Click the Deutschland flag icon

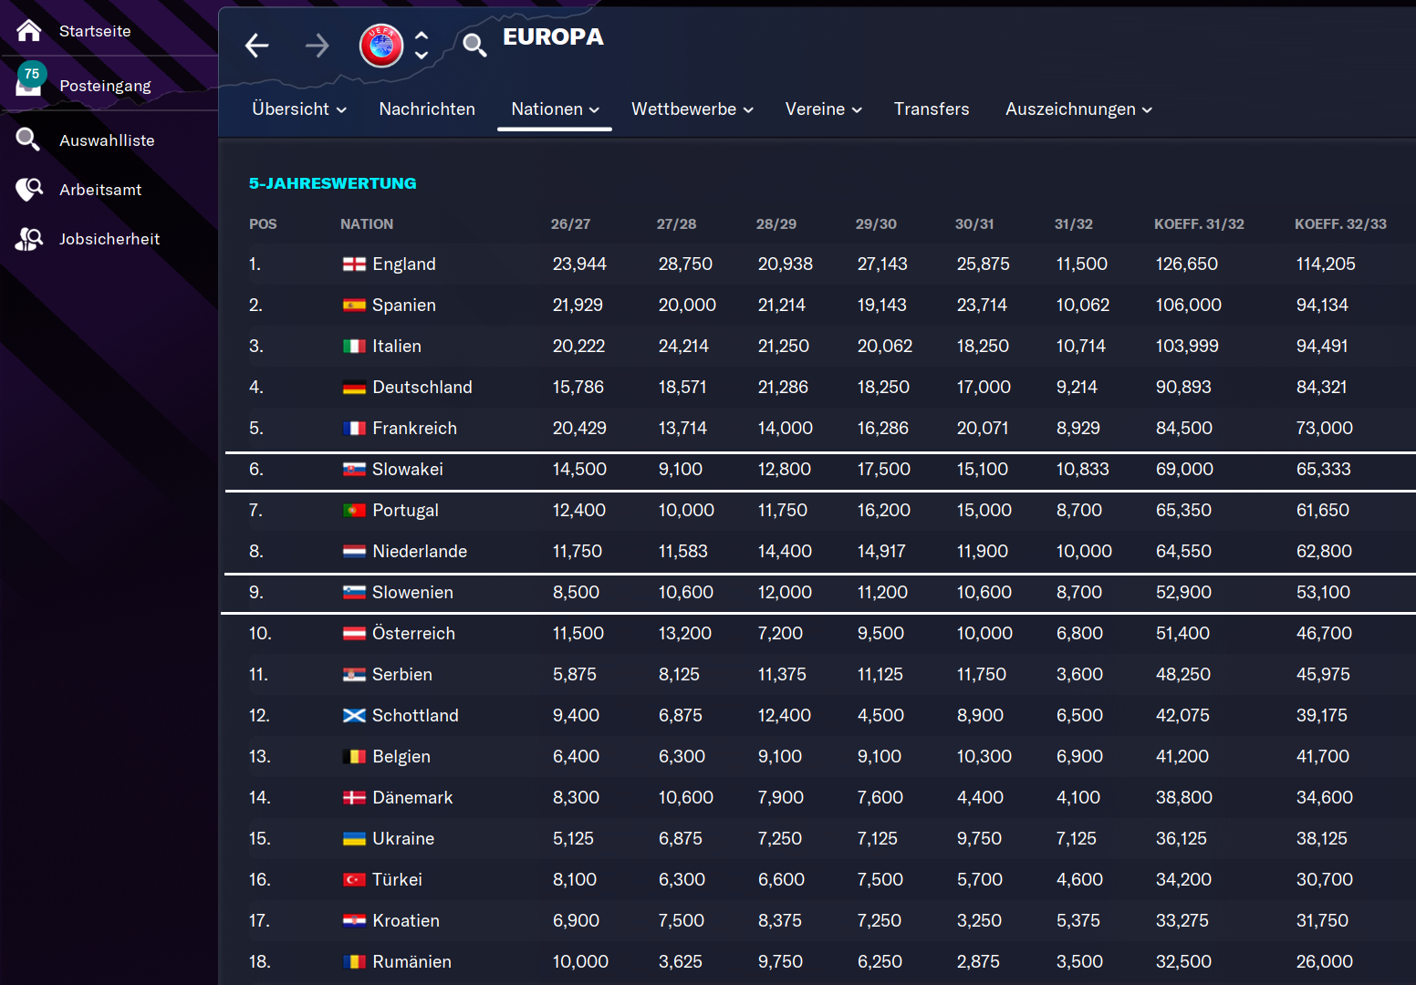point(354,388)
